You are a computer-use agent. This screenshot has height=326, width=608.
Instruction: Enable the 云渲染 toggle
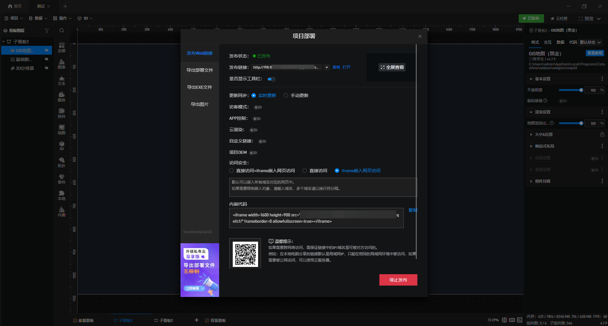[253, 130]
